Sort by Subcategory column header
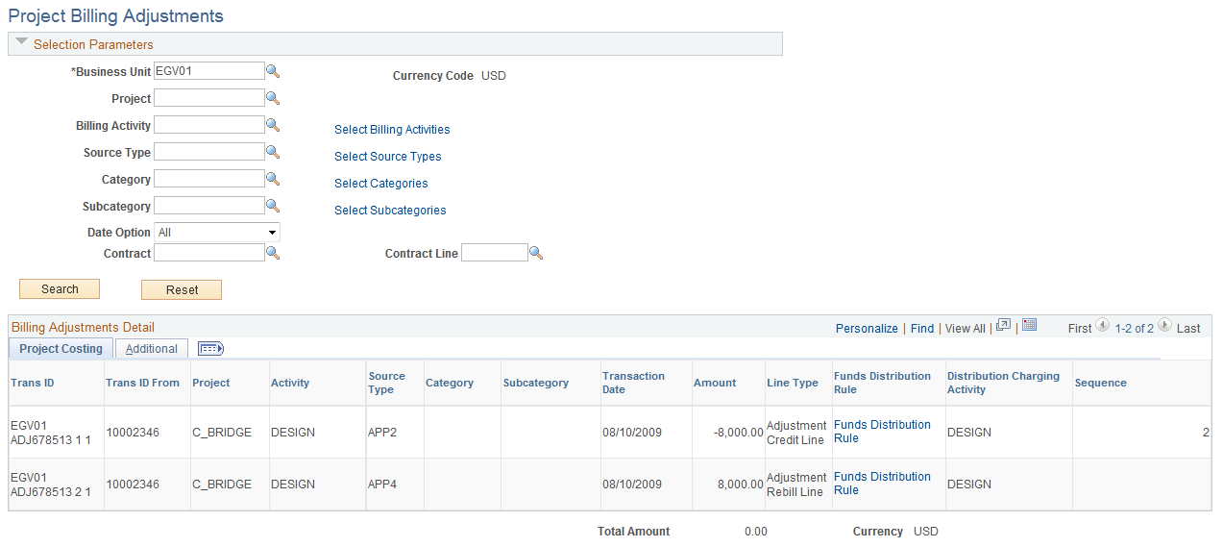 (x=536, y=383)
